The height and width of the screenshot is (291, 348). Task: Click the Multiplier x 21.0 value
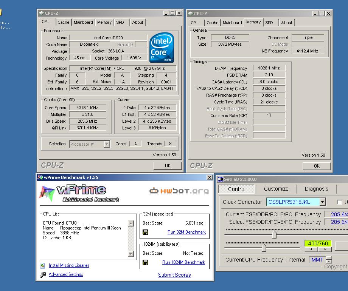point(88,114)
